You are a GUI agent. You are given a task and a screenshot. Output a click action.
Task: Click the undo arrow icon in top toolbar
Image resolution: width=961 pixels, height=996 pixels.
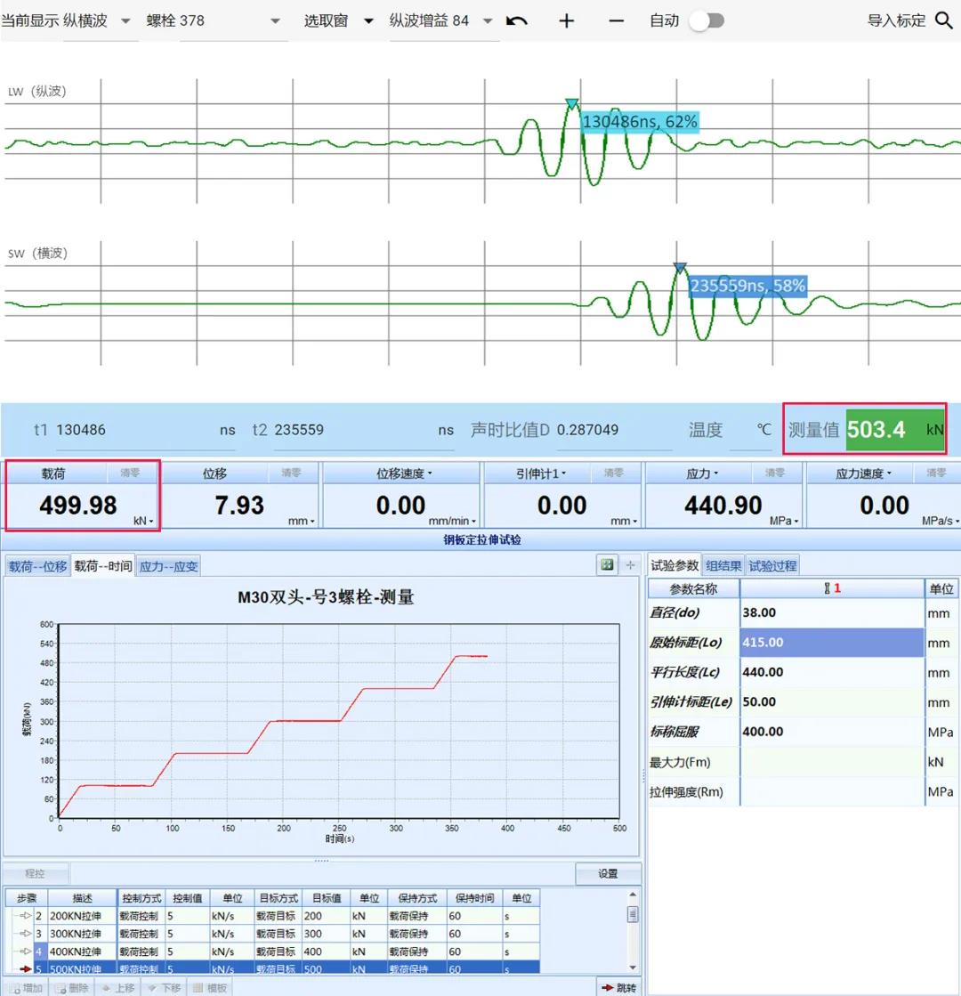pyautogui.click(x=517, y=20)
